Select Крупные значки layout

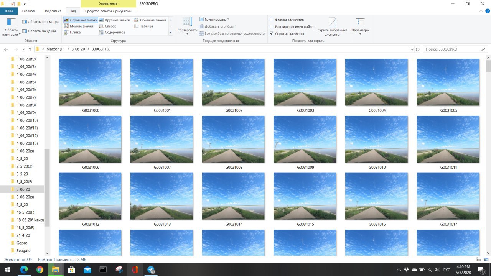pos(114,20)
